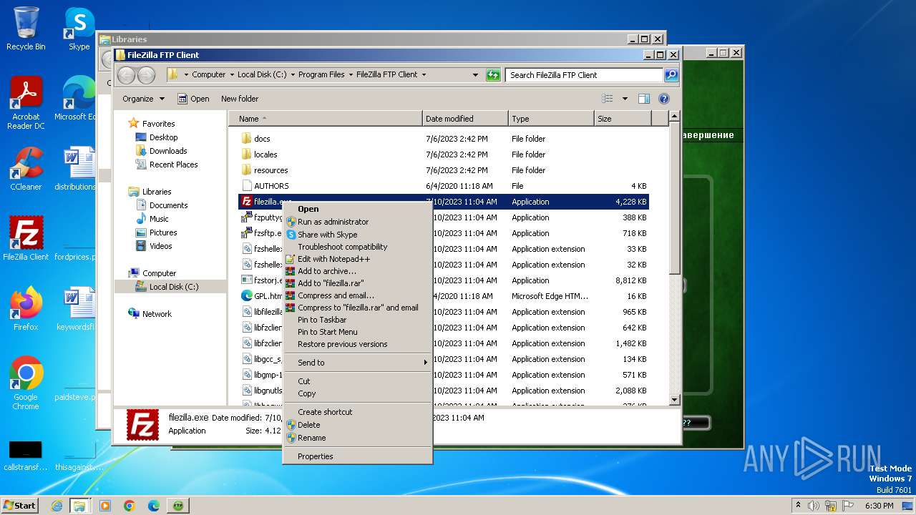
Task: Choose Create shortcut
Action: click(x=358, y=412)
